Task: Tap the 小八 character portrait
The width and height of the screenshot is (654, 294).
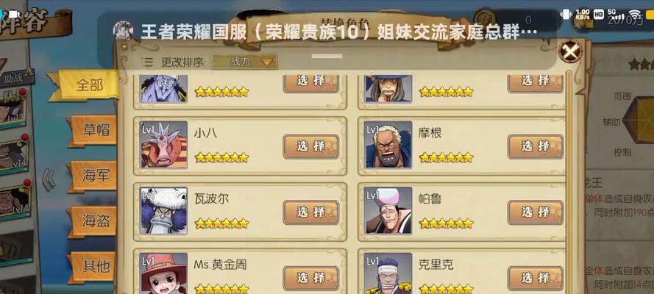Action: pyautogui.click(x=164, y=145)
